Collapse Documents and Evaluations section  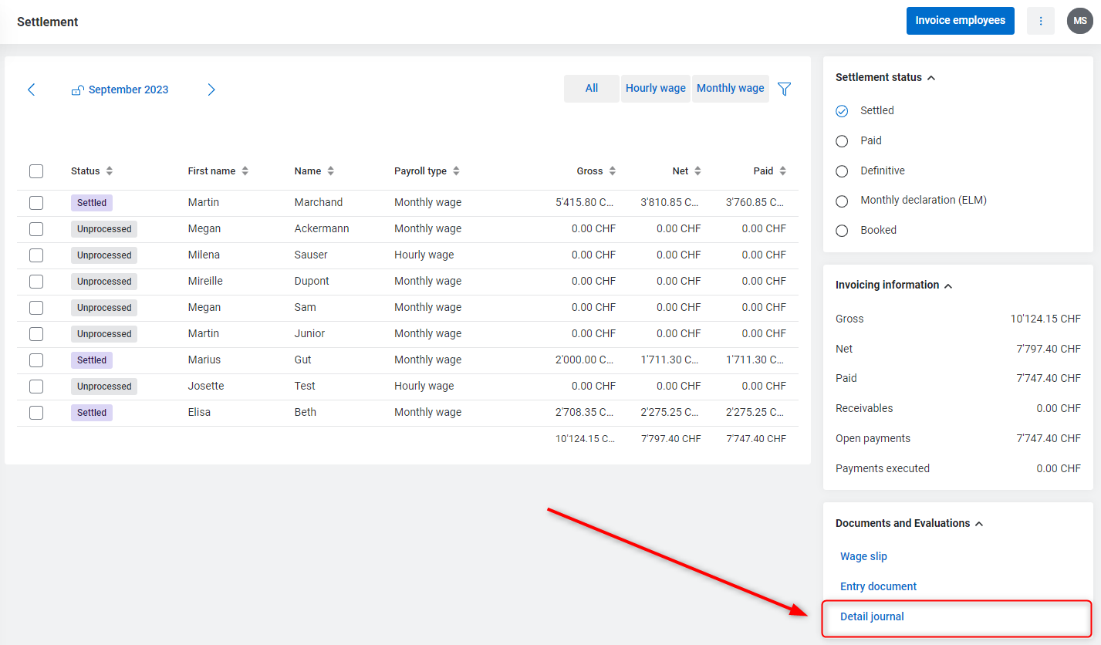979,524
